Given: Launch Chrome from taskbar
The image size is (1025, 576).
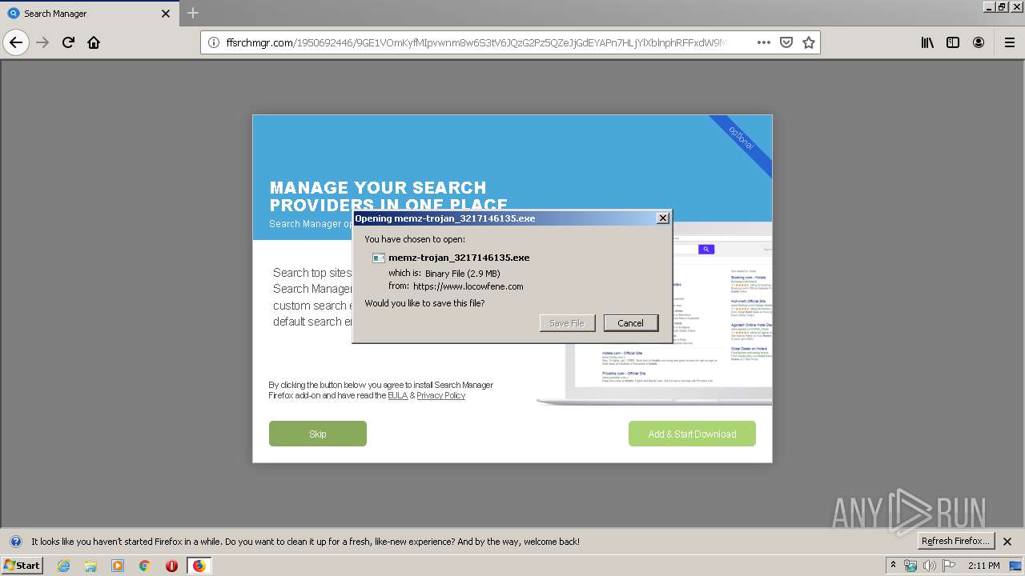Looking at the screenshot, I should [145, 566].
